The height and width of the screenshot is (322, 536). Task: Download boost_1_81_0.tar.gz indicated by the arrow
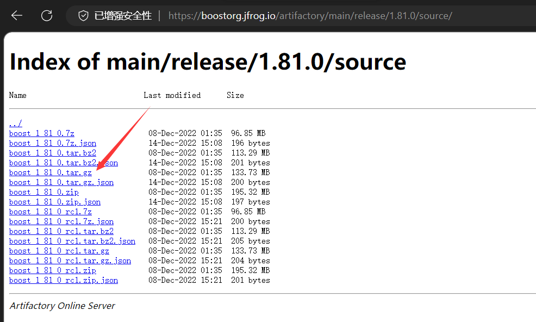50,172
